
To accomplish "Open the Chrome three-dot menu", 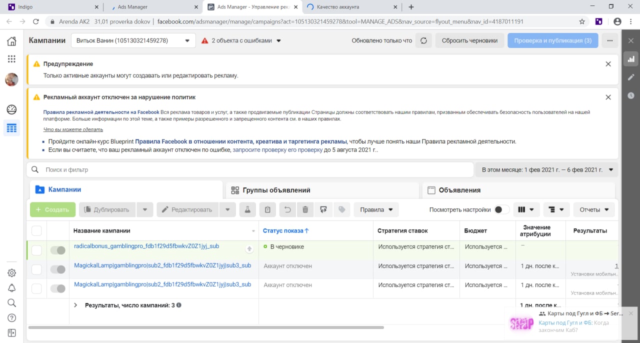I will [x=631, y=21].
